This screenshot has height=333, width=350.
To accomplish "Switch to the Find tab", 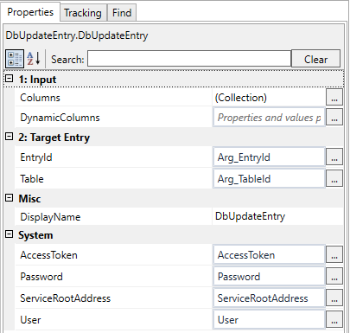I will [122, 13].
